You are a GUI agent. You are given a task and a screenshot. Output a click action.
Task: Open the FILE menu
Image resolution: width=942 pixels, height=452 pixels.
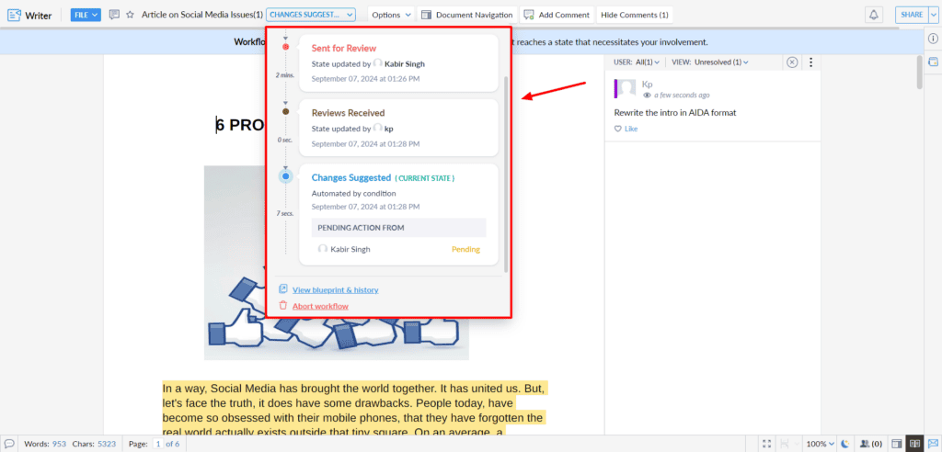86,15
